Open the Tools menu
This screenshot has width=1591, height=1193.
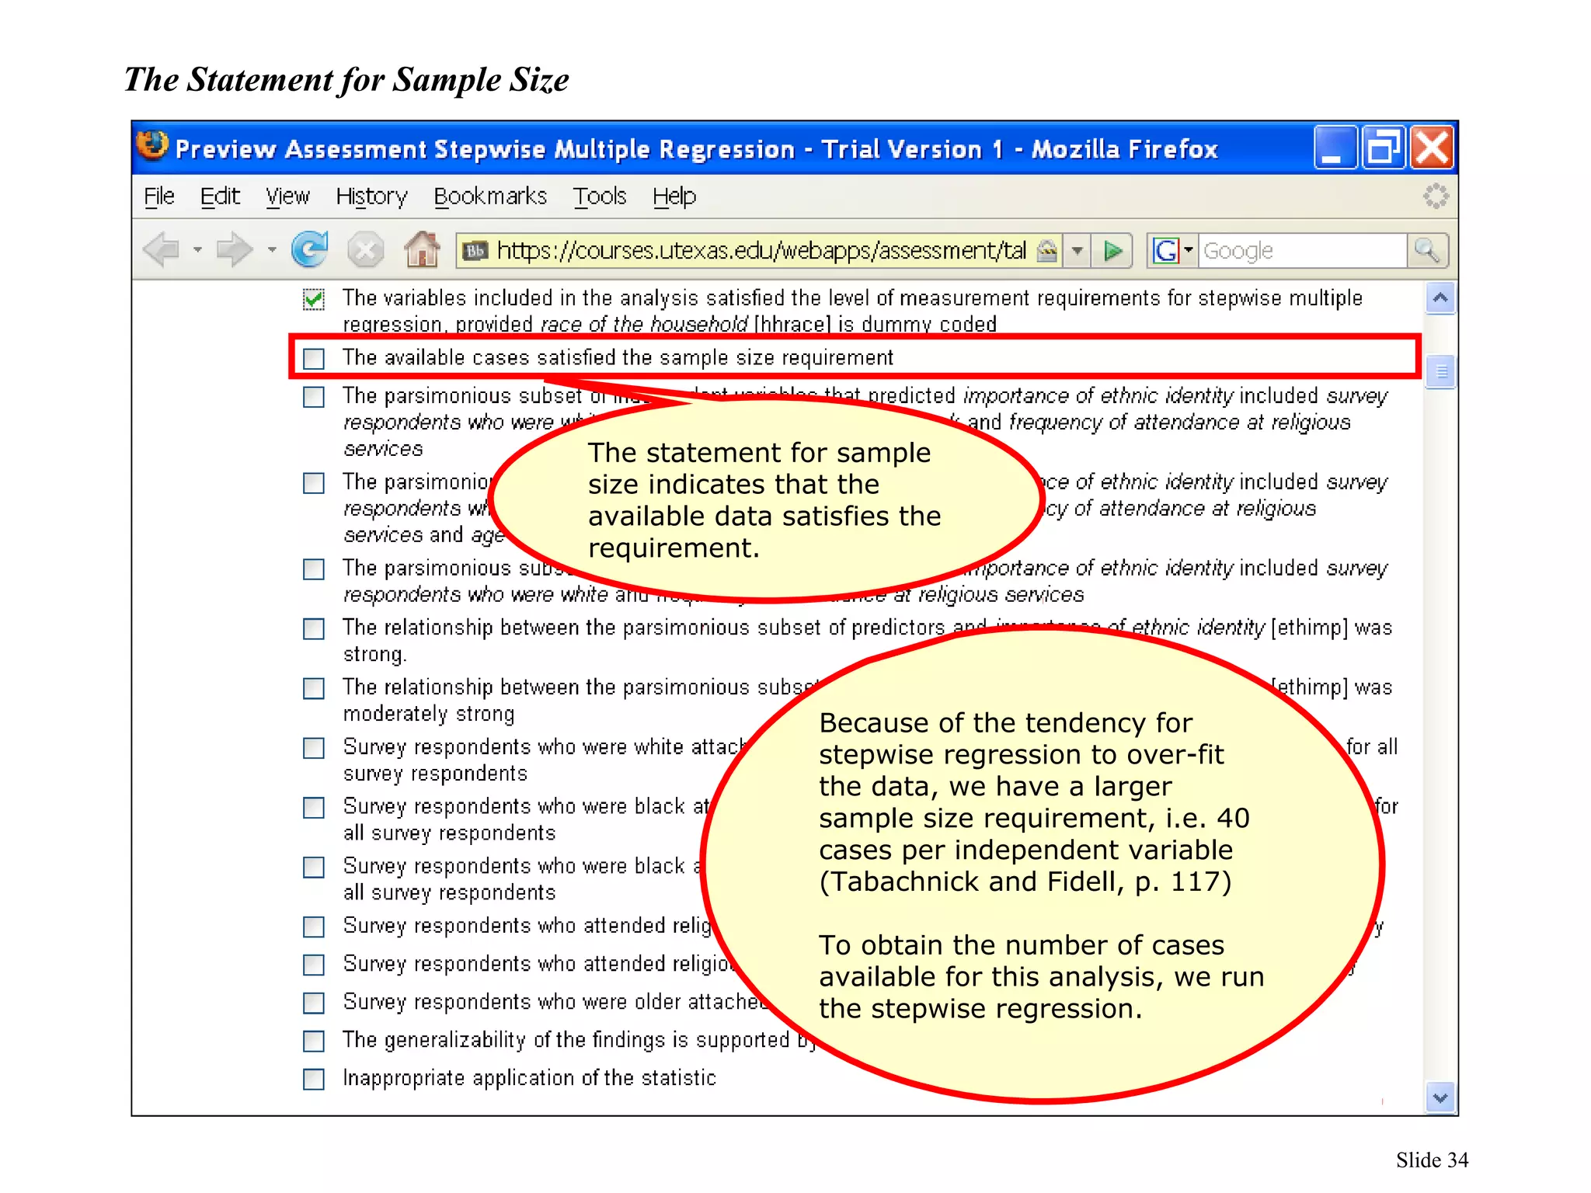coord(600,197)
